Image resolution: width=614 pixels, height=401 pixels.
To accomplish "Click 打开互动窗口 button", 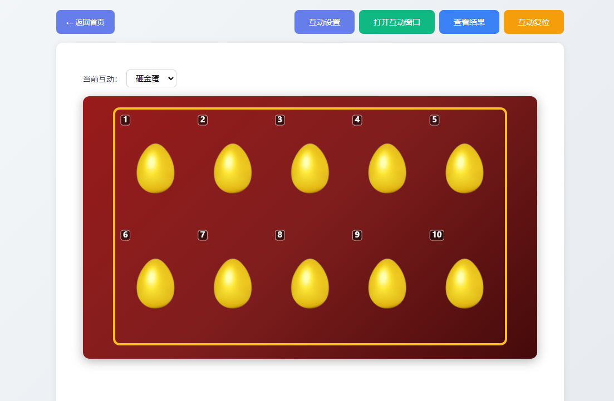I will click(x=397, y=22).
